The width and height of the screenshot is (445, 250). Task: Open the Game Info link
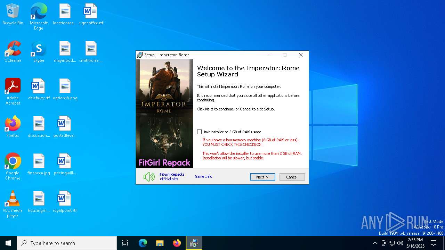[x=203, y=176]
